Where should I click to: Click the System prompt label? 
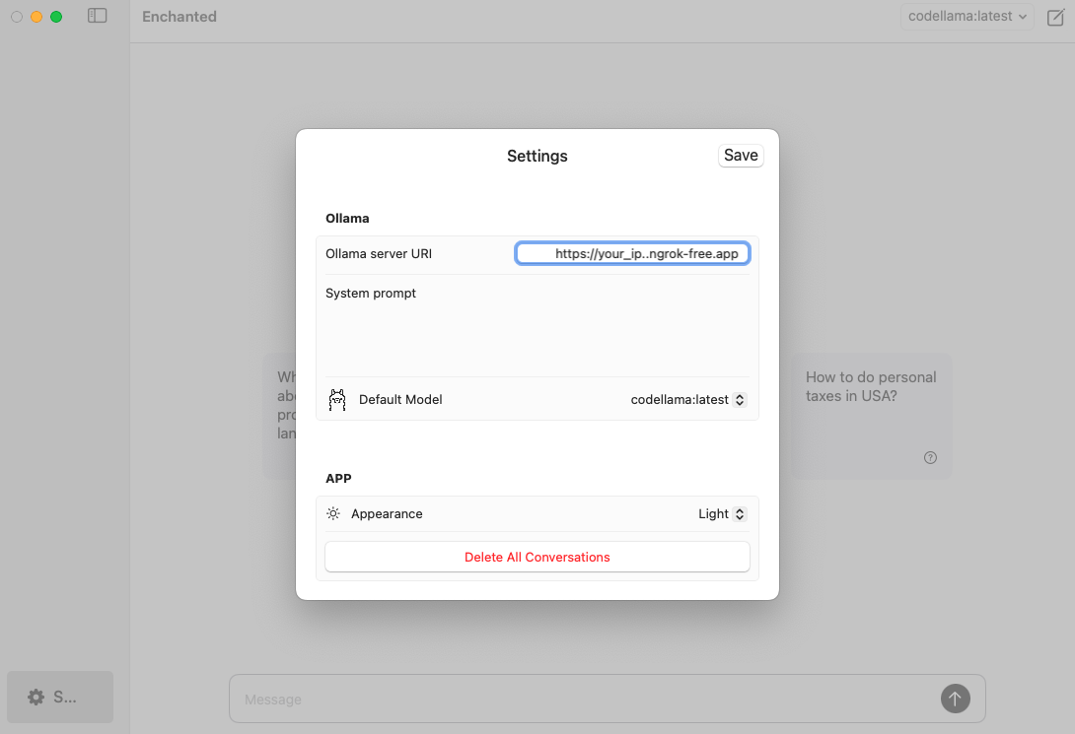tap(370, 293)
